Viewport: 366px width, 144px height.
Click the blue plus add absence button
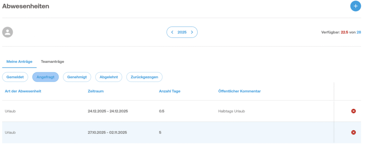(355, 6)
